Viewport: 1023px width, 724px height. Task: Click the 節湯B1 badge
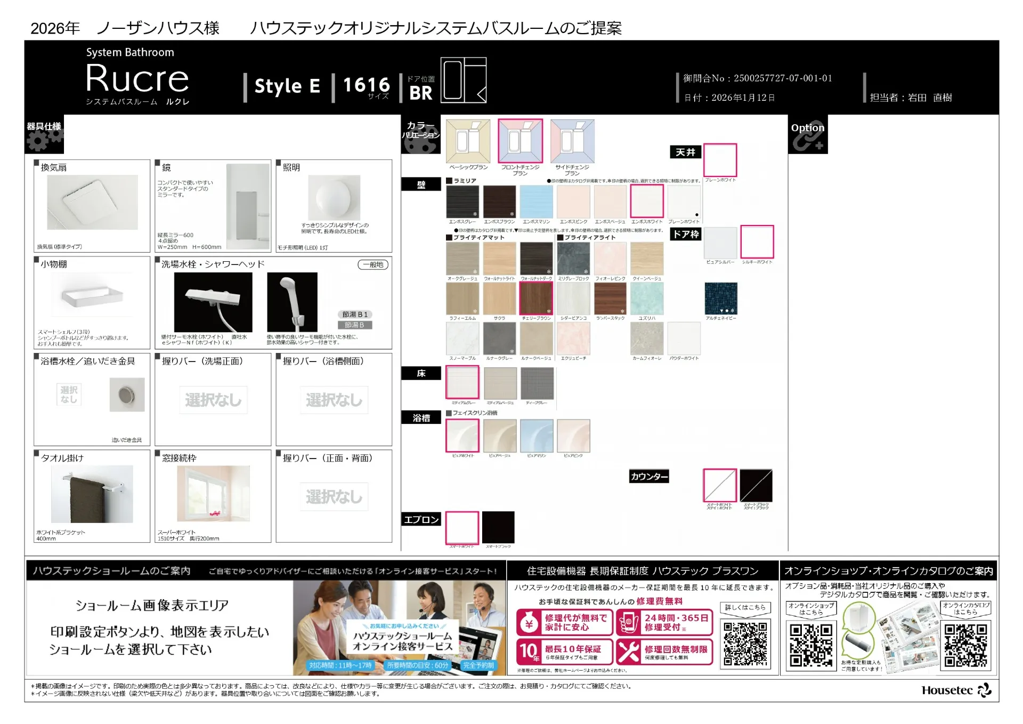[x=355, y=315]
